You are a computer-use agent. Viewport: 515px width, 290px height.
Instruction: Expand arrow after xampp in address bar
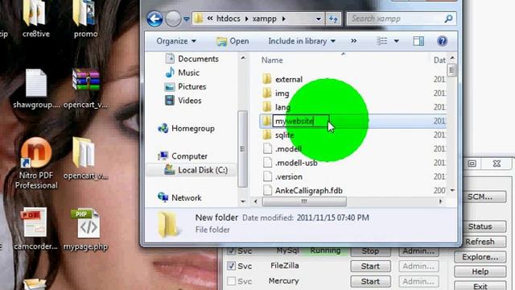pyautogui.click(x=284, y=19)
